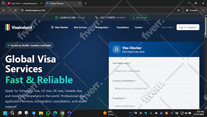Screen dimensions: 207x117
Task: Click the 'Trusted by 50,000+ travelers worldwide' badge
Action: click(29, 46)
